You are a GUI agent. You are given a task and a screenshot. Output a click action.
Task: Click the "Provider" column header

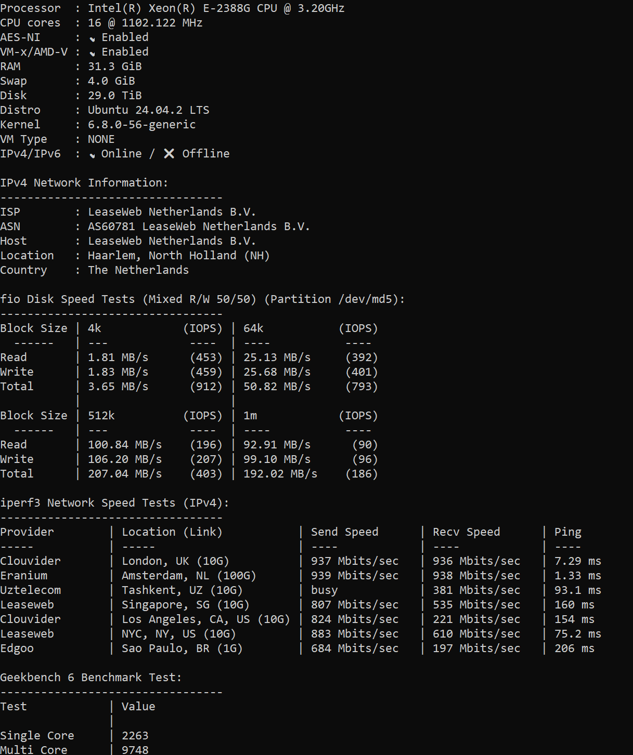click(x=27, y=532)
